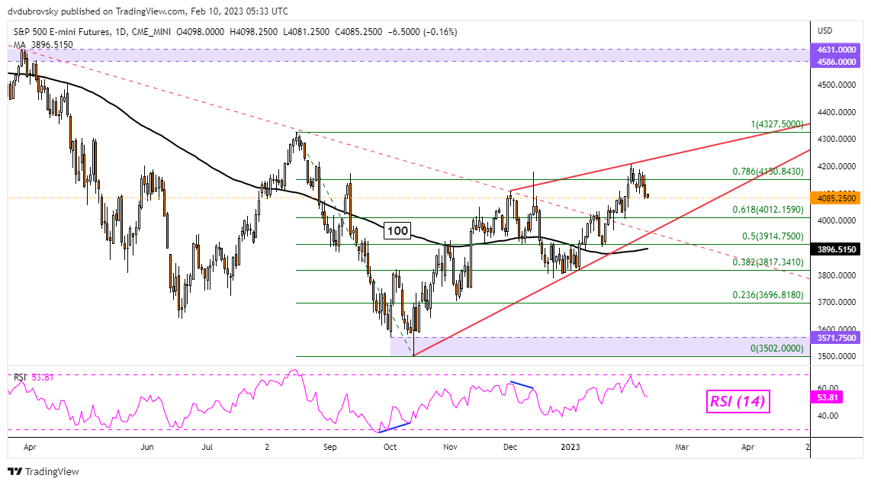Click the TradingView logo at bottom left
871x485 pixels.
point(44,472)
